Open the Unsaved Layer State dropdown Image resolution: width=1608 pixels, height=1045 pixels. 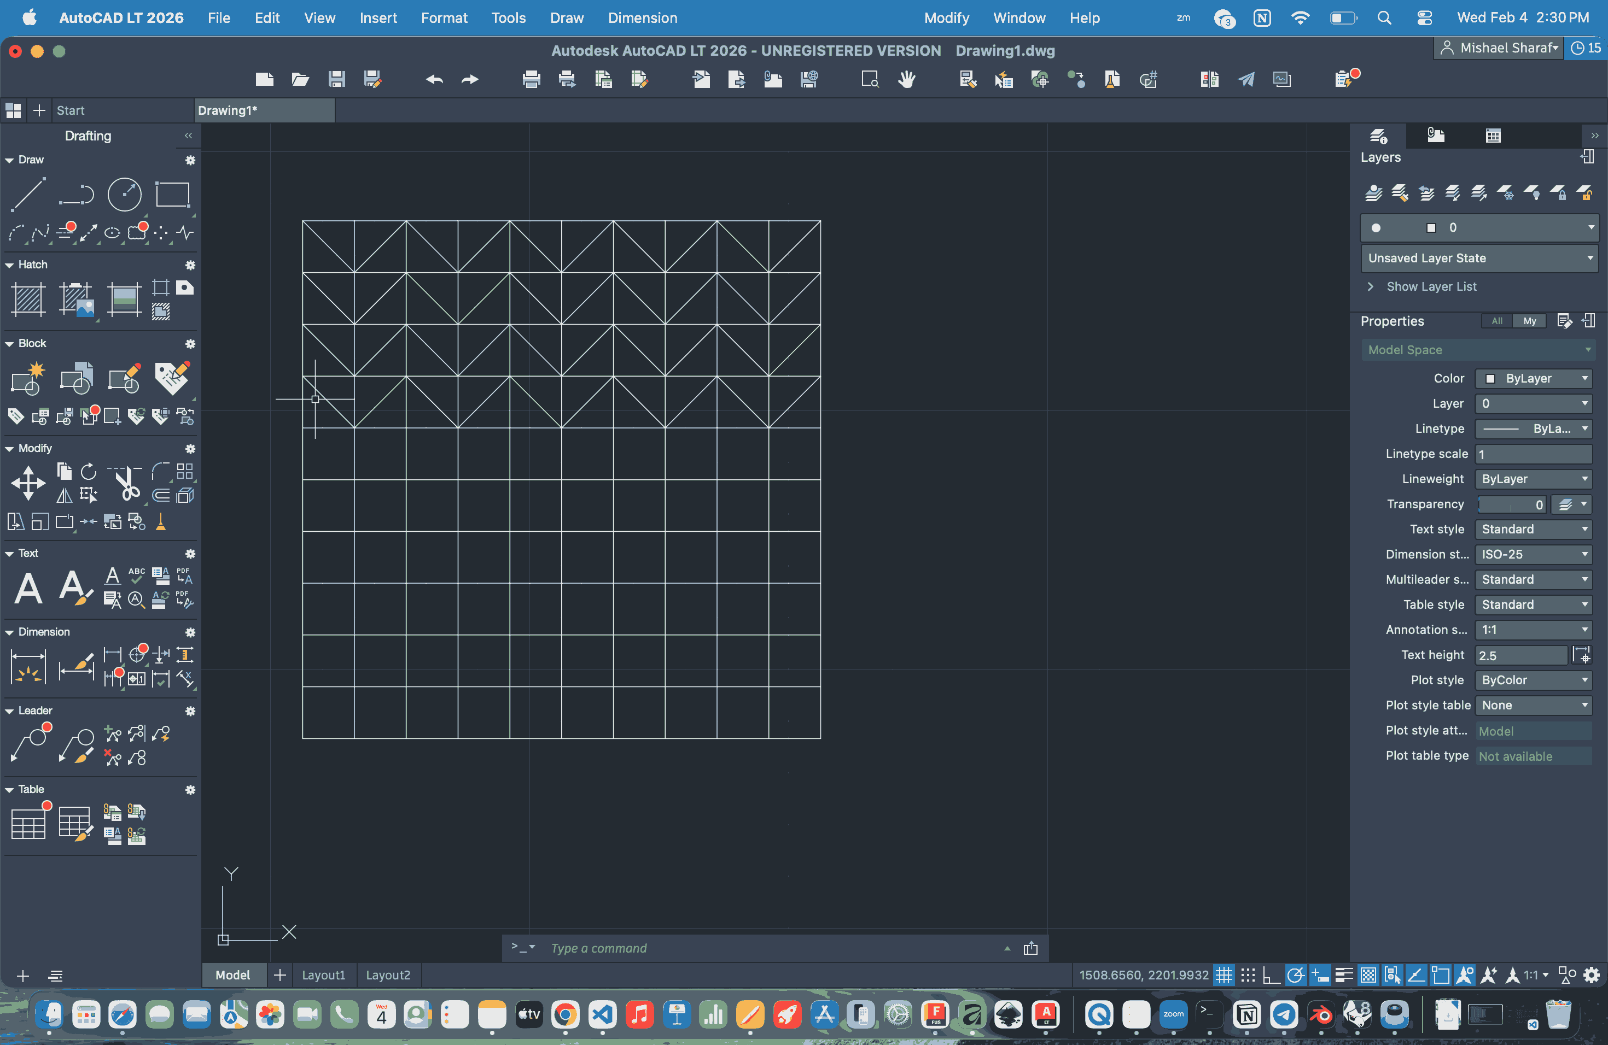click(1479, 258)
